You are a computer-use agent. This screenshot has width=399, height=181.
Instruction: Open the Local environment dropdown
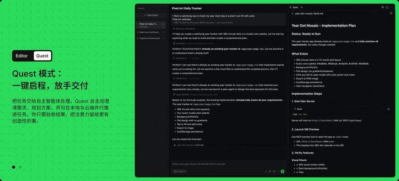[x=180, y=171]
